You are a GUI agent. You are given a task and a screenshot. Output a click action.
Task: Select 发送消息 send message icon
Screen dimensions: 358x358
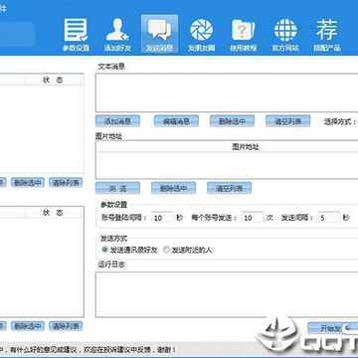point(159,34)
